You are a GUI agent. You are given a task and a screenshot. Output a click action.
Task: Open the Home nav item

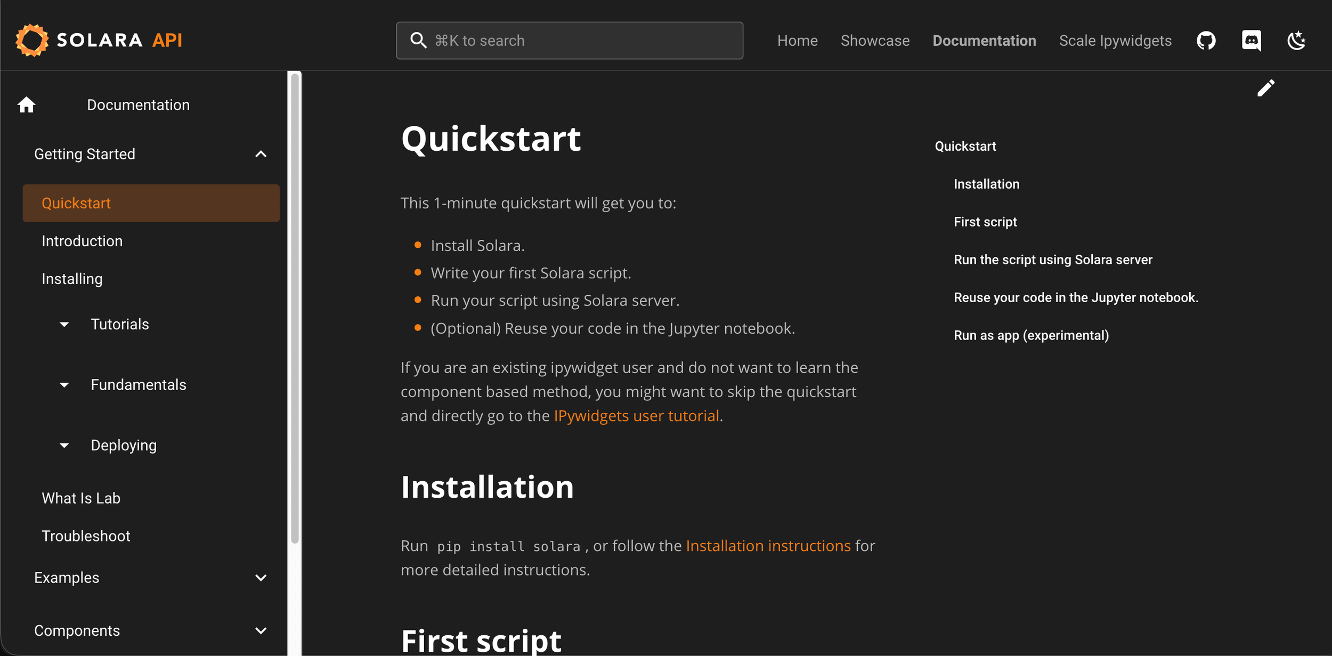[x=797, y=41]
